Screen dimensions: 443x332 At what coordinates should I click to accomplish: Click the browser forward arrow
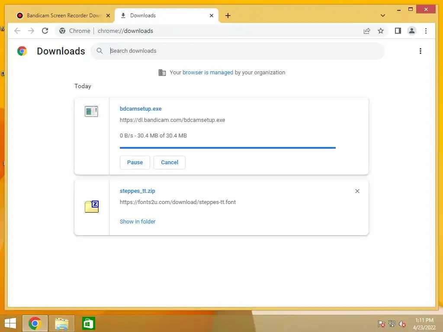31,31
